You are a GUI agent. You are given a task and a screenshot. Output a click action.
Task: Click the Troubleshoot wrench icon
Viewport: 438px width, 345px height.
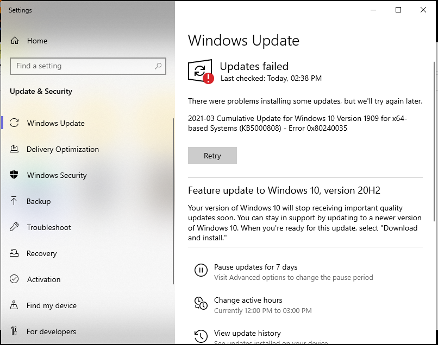(x=14, y=227)
